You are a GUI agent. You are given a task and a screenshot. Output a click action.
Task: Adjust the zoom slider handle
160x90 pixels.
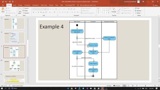coord(145,86)
